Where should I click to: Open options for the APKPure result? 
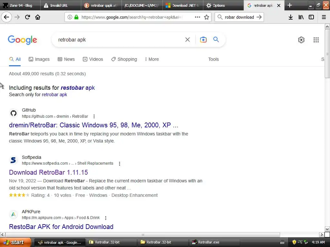click(x=106, y=218)
